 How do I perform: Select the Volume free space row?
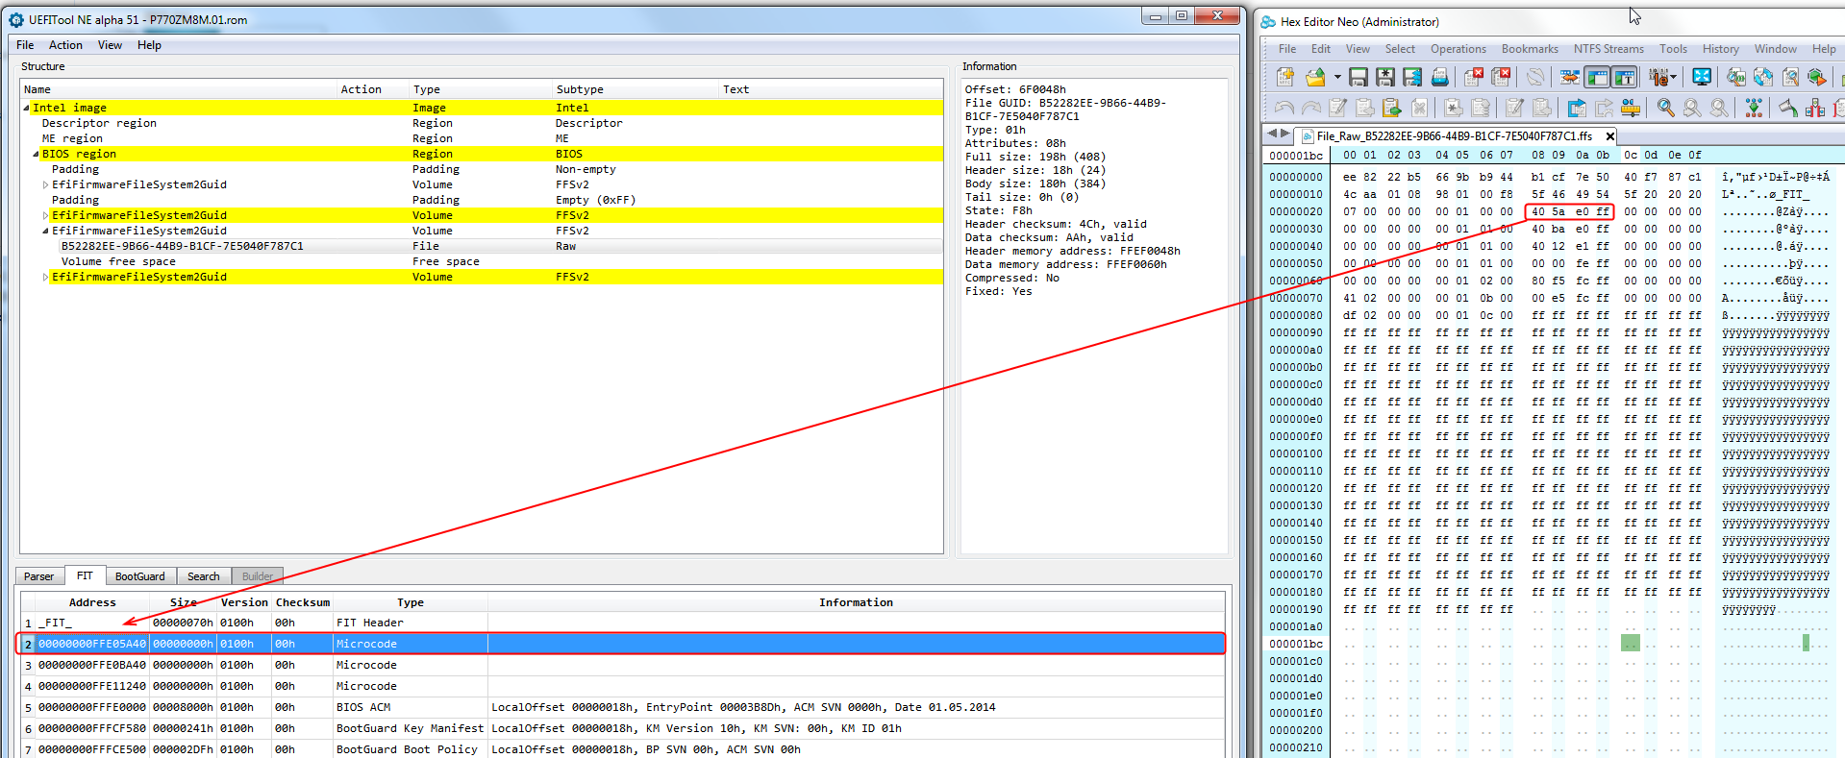click(x=482, y=261)
